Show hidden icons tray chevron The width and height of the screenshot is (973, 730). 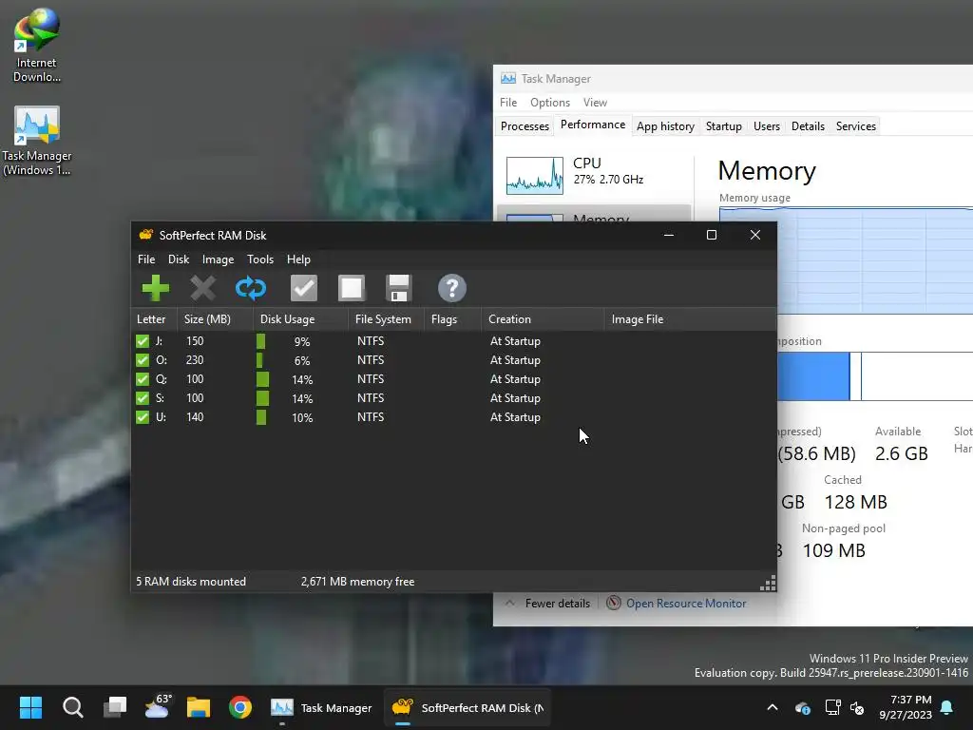773,707
